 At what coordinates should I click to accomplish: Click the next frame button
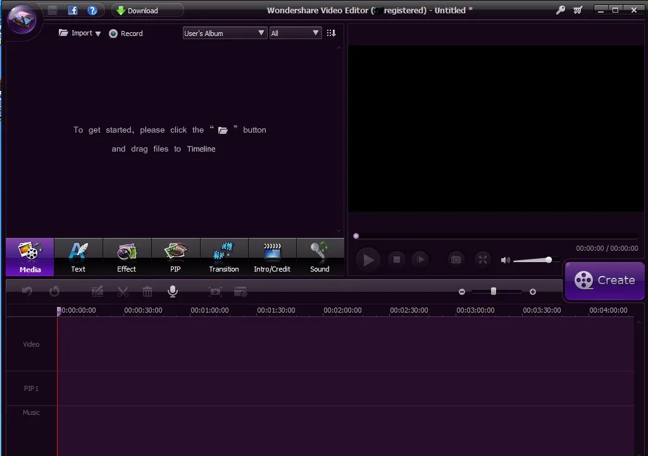420,260
